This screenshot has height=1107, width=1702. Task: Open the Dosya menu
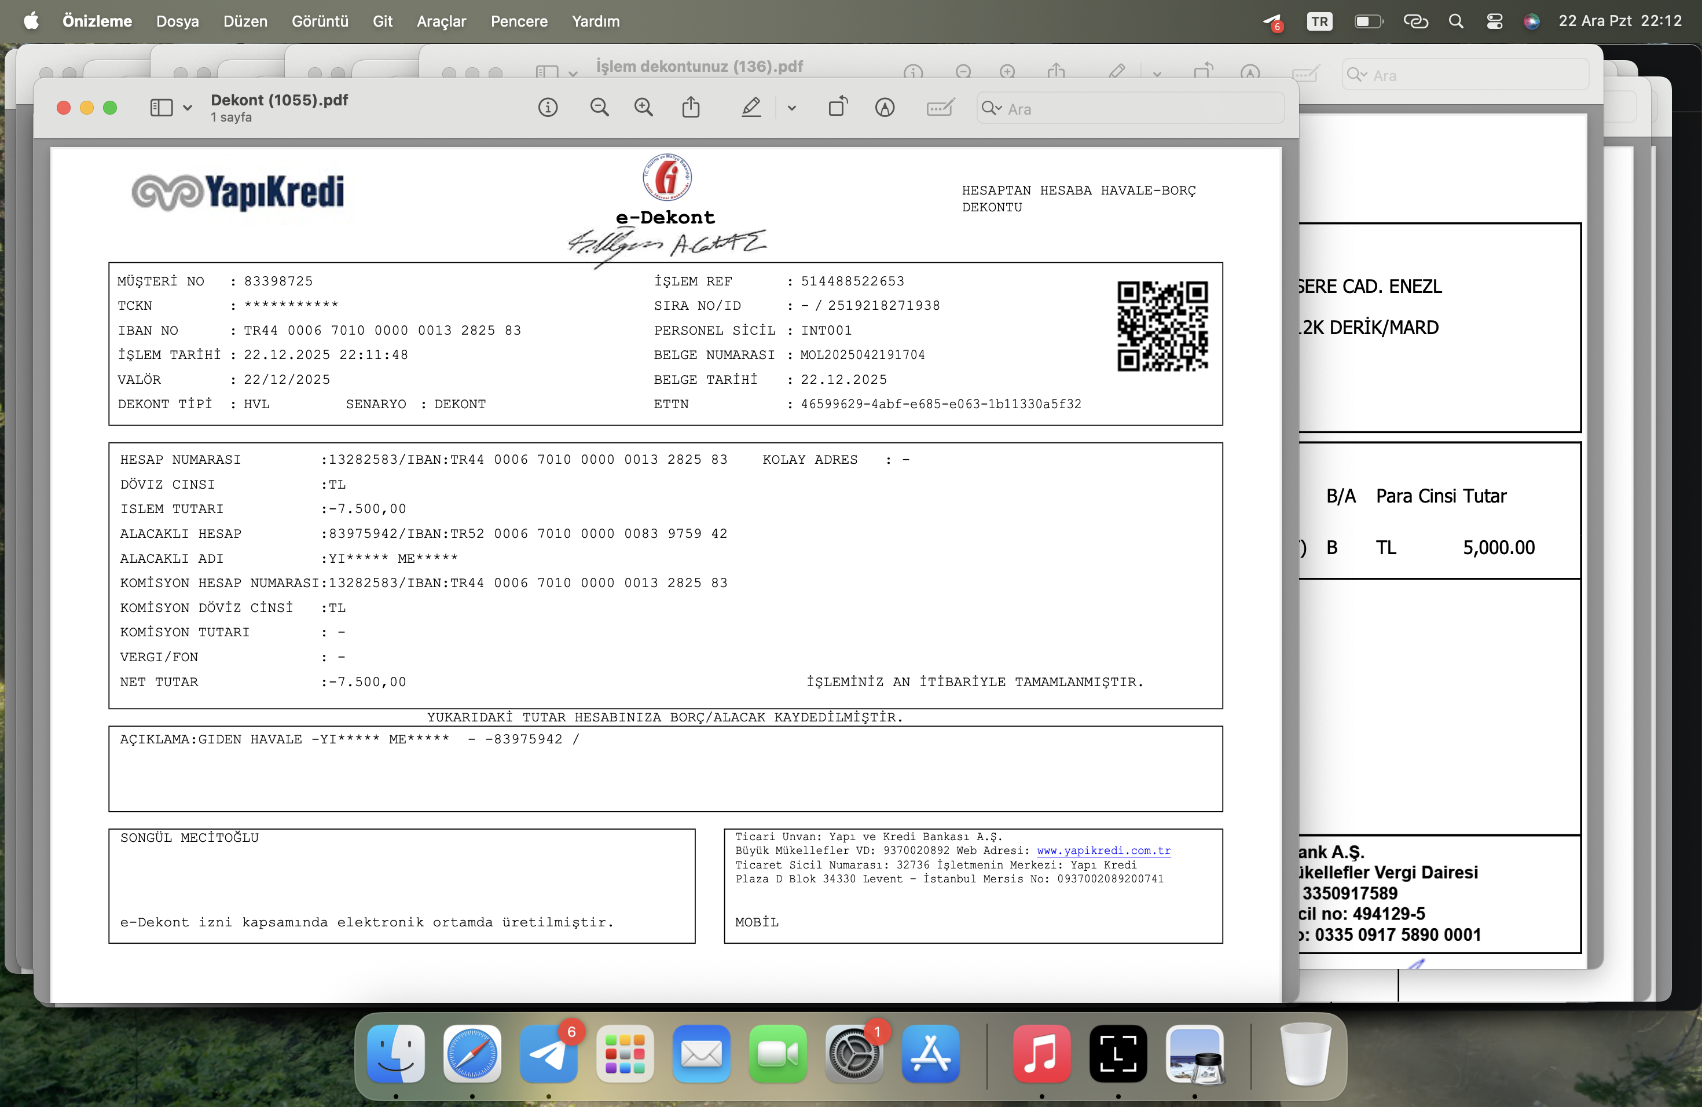click(177, 21)
